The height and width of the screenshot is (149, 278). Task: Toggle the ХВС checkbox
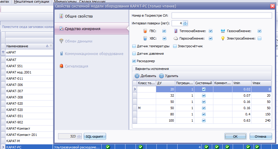[x=164, y=38]
